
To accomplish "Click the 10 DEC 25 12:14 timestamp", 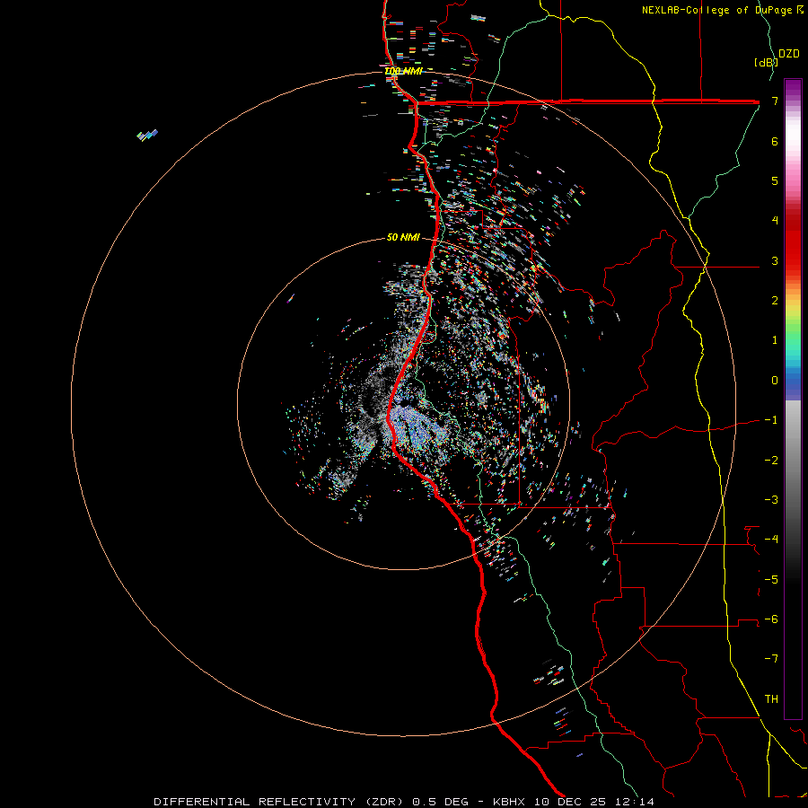I will (x=594, y=802).
